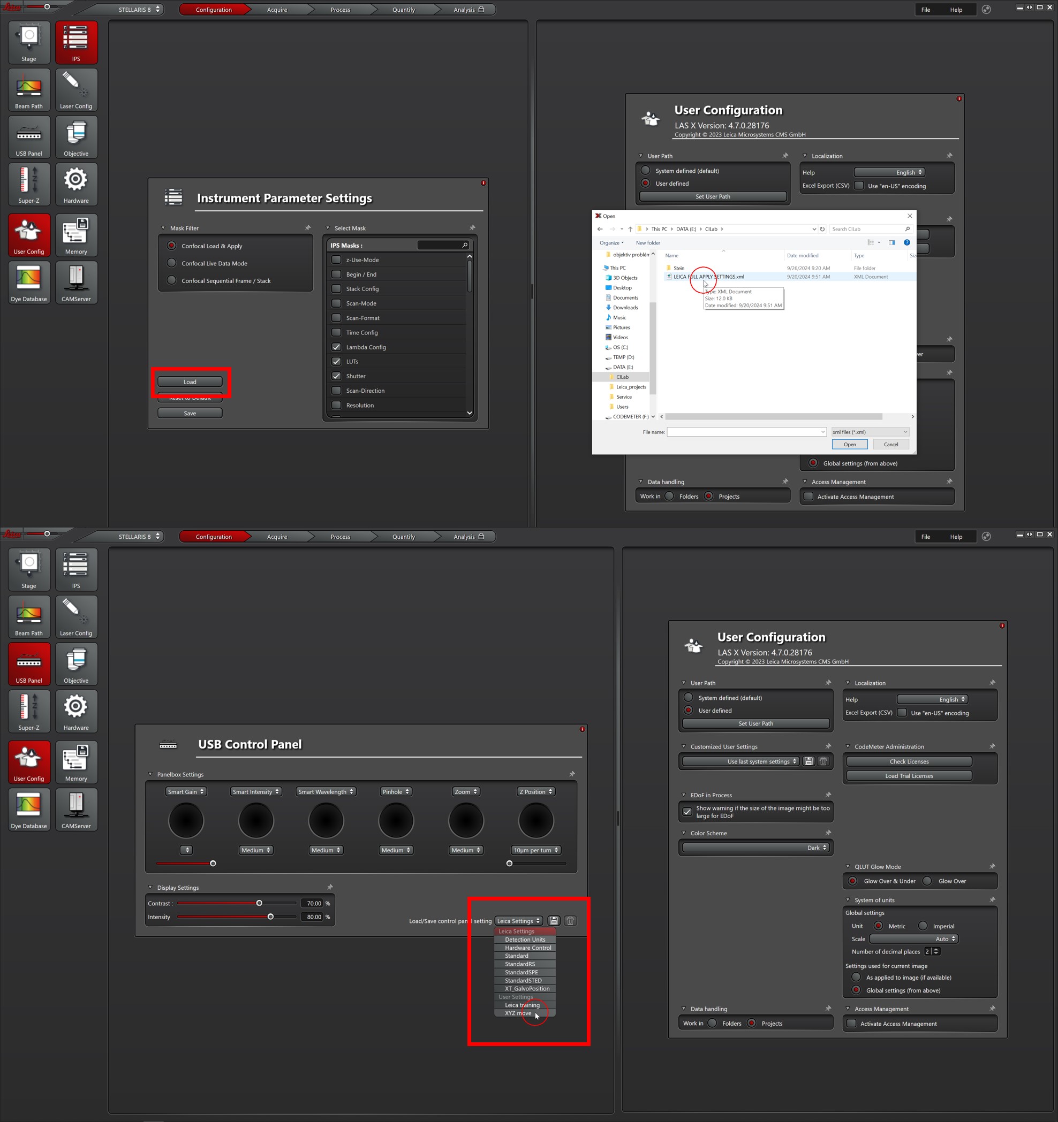Open the Smart Wavelength knob dropdown
This screenshot has height=1122, width=1058.
(326, 792)
